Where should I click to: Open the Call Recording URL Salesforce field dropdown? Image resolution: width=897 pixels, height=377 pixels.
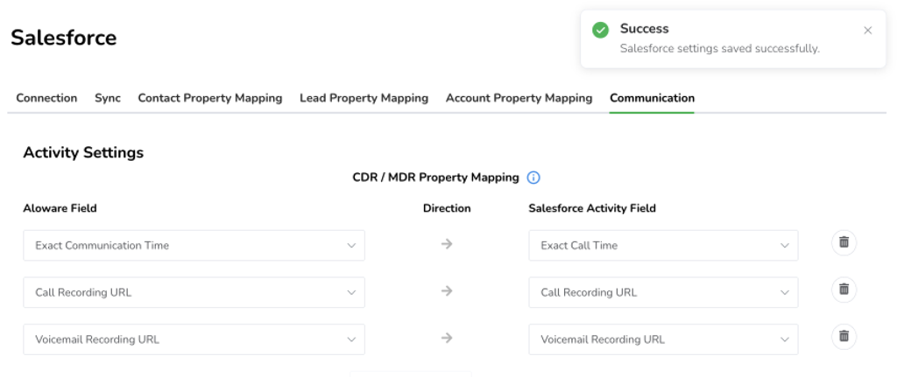pos(663,292)
